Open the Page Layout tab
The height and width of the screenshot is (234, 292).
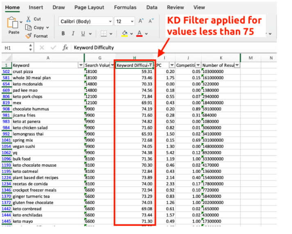(89, 7)
